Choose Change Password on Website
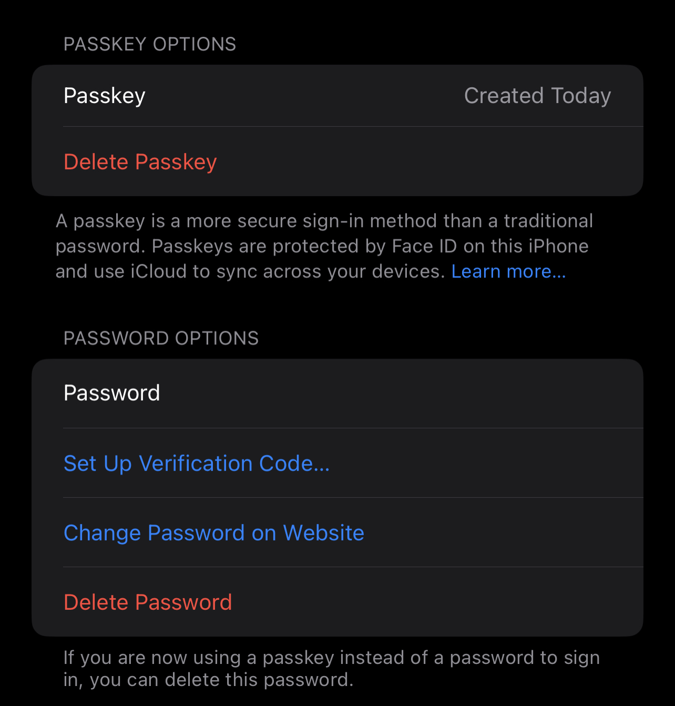Image resolution: width=675 pixels, height=706 pixels. [x=214, y=533]
